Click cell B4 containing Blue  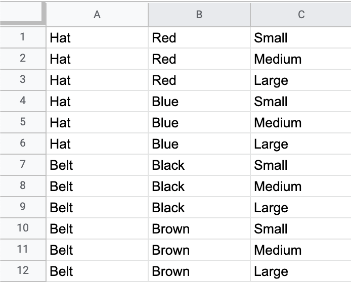coord(199,102)
